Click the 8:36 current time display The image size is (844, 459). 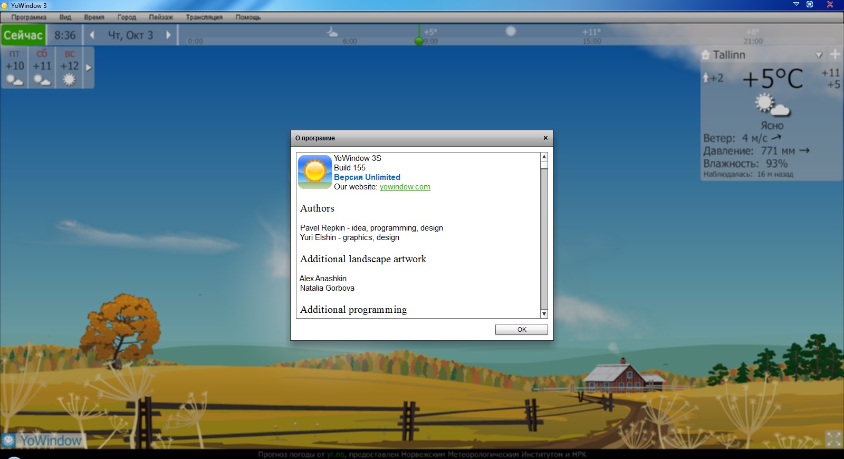tap(65, 35)
